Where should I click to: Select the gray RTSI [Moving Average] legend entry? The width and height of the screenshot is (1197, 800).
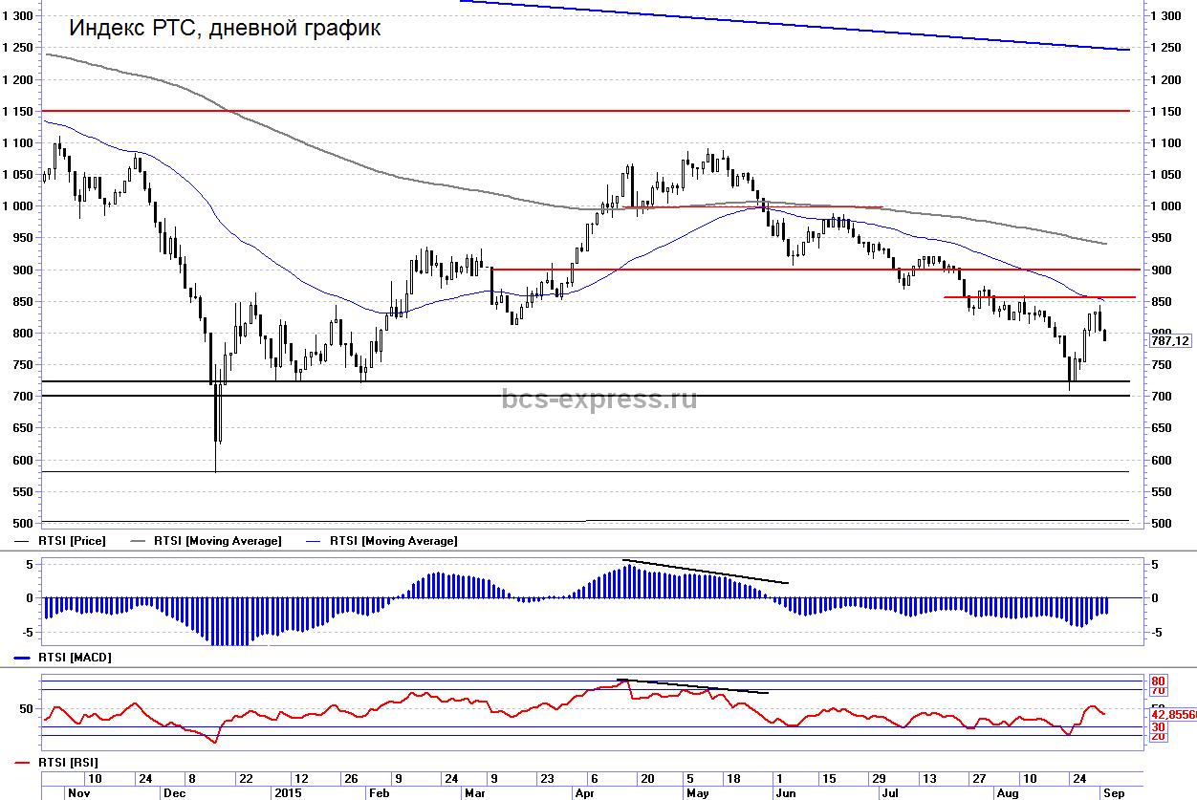(x=218, y=541)
